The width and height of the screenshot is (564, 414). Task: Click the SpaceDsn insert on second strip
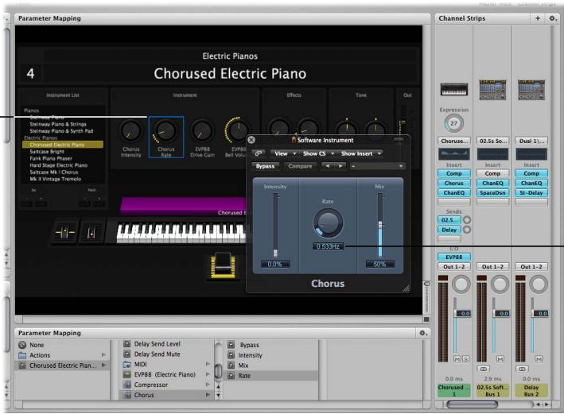click(492, 192)
